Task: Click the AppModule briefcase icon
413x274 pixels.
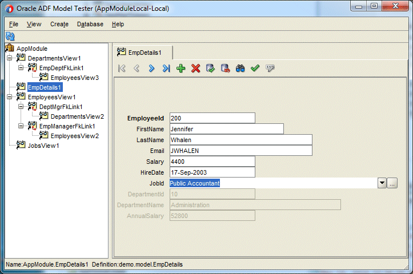Action: click(x=10, y=48)
